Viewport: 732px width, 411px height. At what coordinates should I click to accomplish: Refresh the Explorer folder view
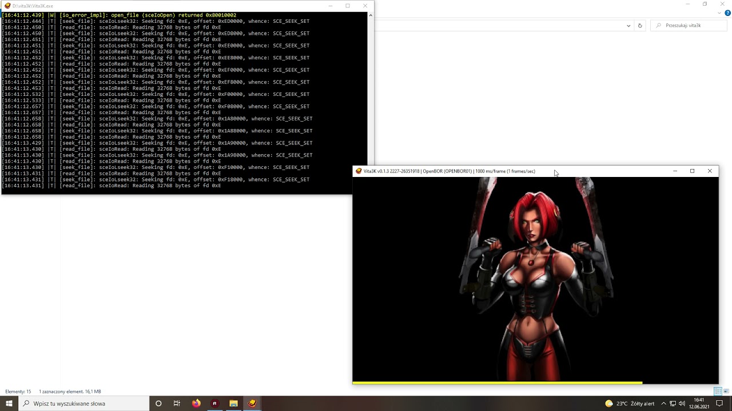pyautogui.click(x=640, y=25)
